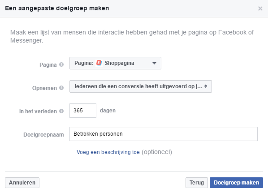Click the dialog title Een aangepaste doelgroep maken
The image size is (268, 193).
57,9
